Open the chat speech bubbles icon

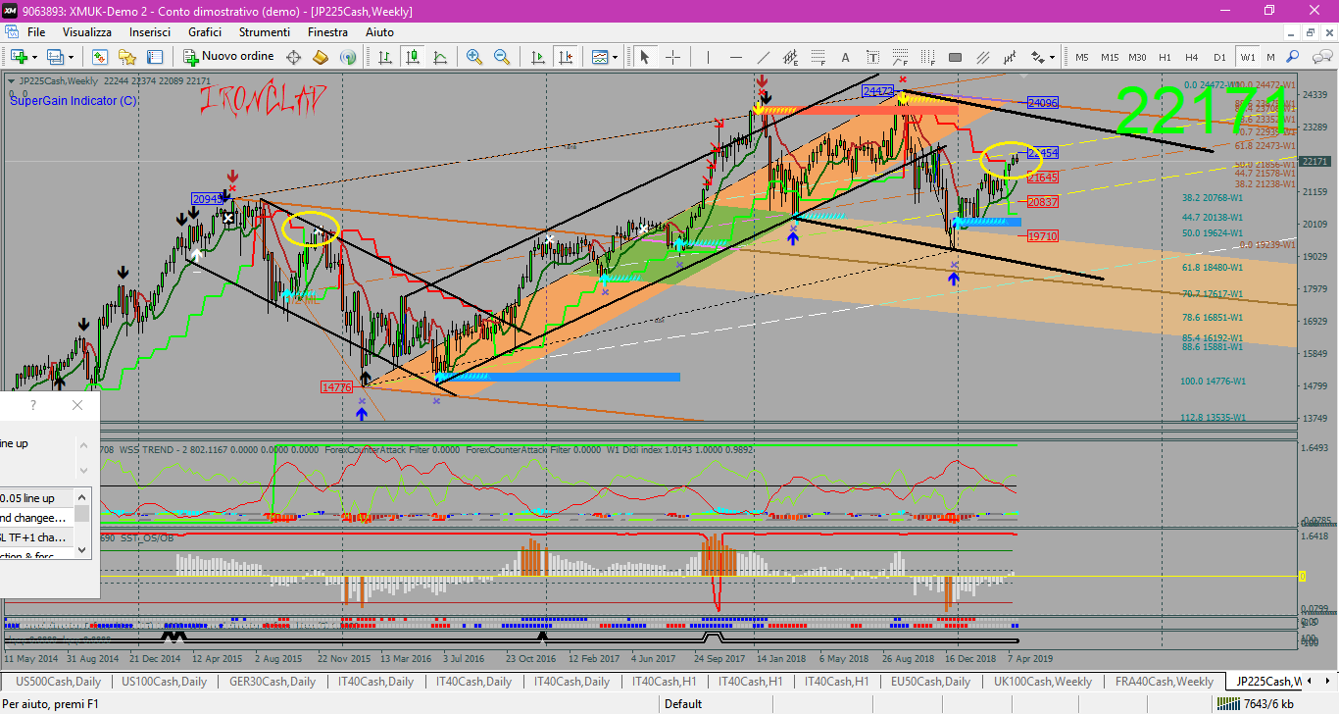pos(1322,57)
